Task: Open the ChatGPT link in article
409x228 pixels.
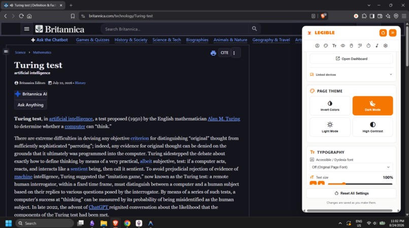Action: tap(98, 207)
